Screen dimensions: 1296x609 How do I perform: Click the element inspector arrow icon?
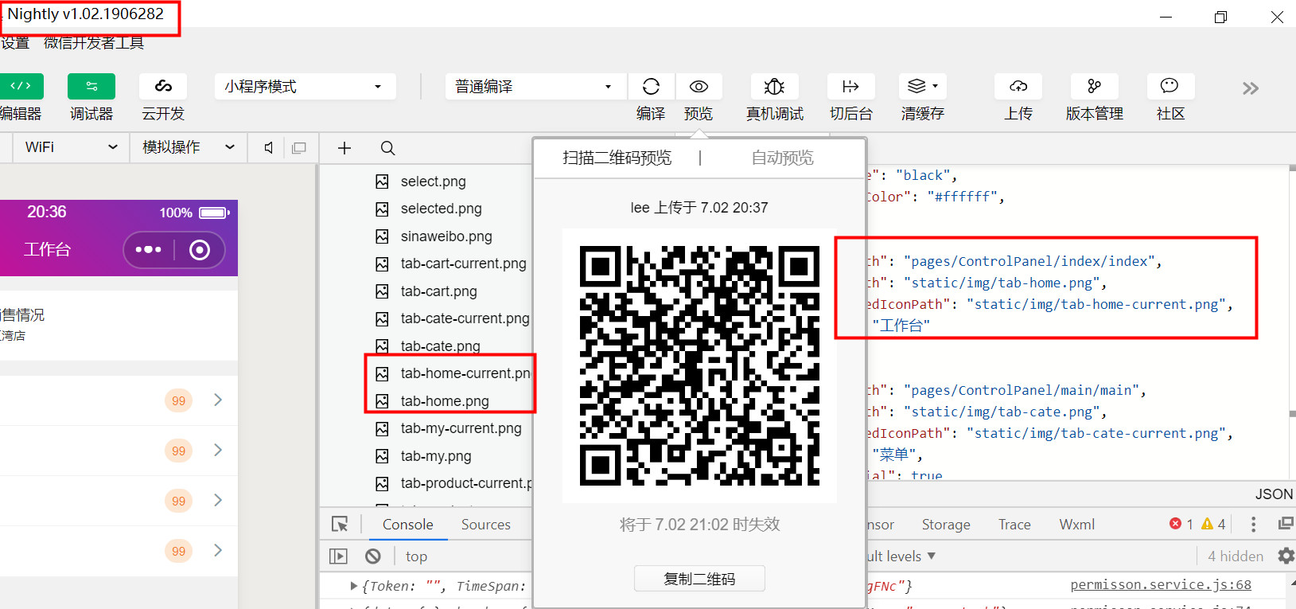pyautogui.click(x=341, y=524)
